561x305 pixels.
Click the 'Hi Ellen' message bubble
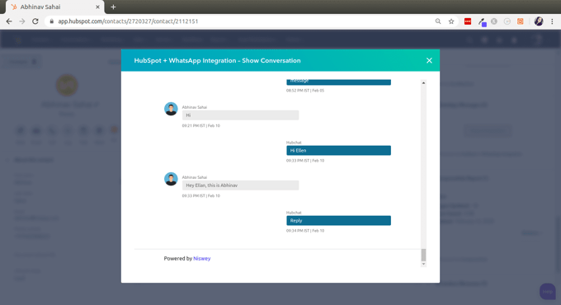(338, 151)
